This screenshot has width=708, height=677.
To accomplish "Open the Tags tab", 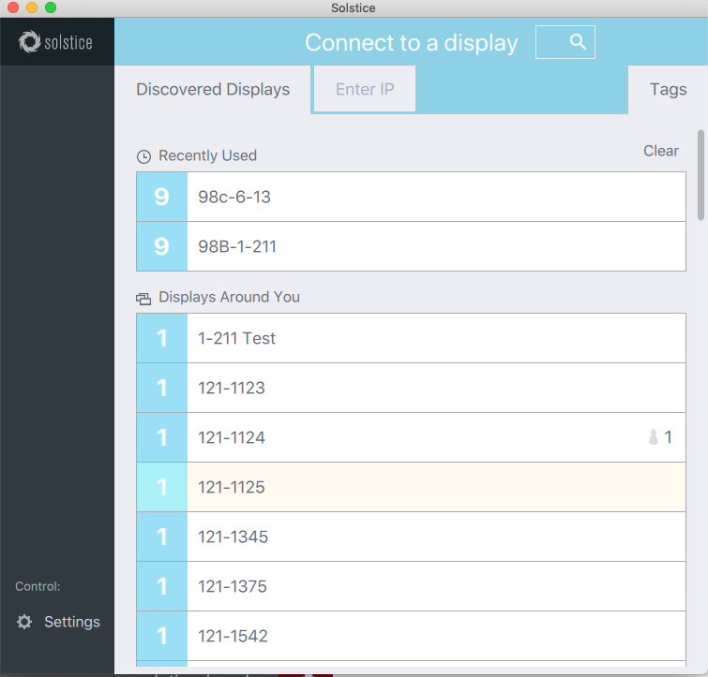I will 668,89.
